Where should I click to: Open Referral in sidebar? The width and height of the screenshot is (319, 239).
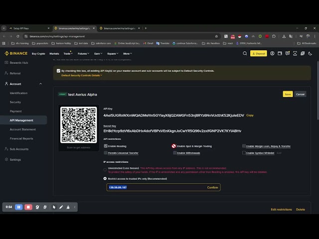(x=12, y=73)
